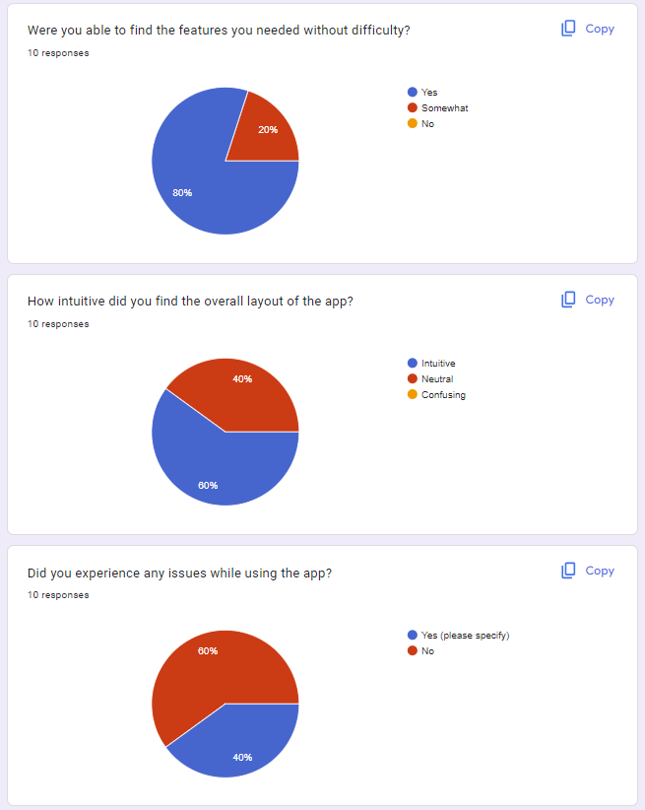Select the Neutral legend label
645x810 pixels.
[437, 379]
